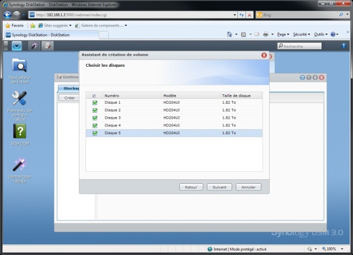This screenshot has height=255, width=353.
Task: Open the Page dropdown menu
Action: tap(283, 34)
